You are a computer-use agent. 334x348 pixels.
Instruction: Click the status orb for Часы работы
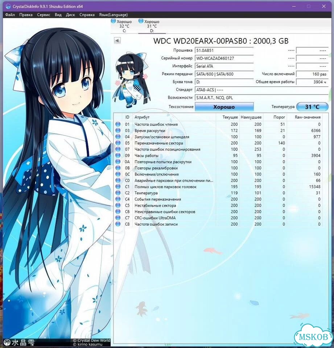(x=118, y=156)
